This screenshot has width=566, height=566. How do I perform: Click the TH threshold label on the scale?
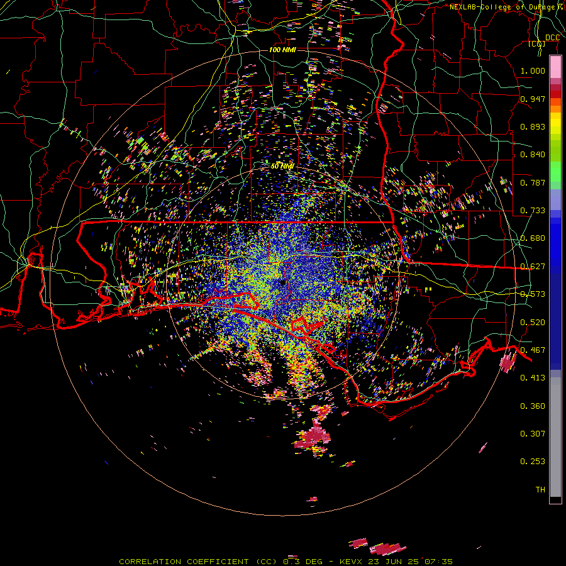click(x=540, y=490)
